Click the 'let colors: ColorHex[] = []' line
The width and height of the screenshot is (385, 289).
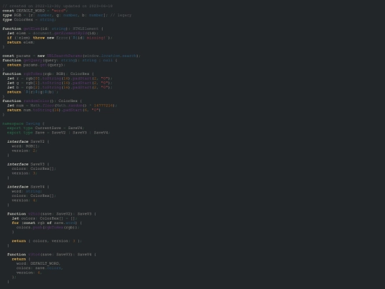44,218
